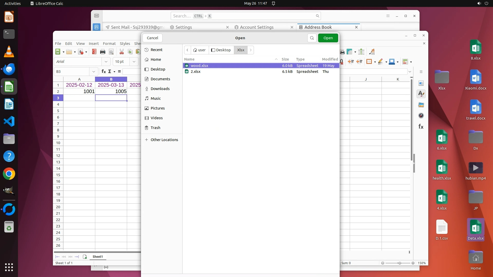This screenshot has width=493, height=277.
Task: Toggle the Gallery sidebar panel icon
Action: pos(421,105)
